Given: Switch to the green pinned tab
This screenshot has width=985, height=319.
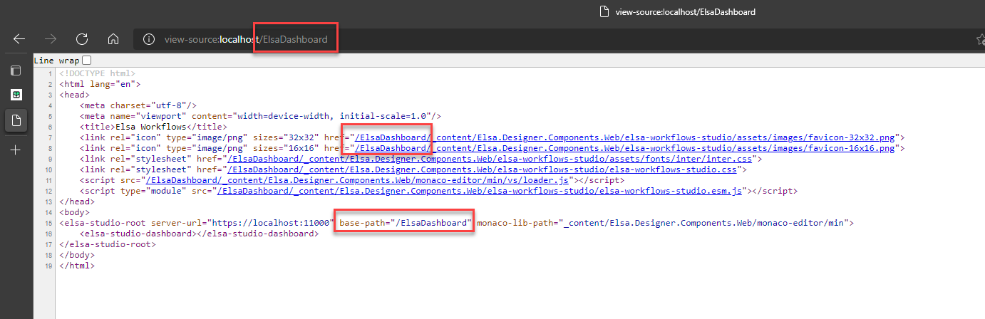Looking at the screenshot, I should 16,95.
